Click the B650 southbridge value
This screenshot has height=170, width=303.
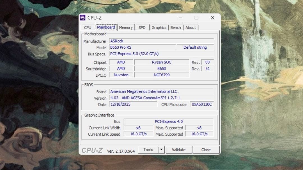pyautogui.click(x=162, y=69)
